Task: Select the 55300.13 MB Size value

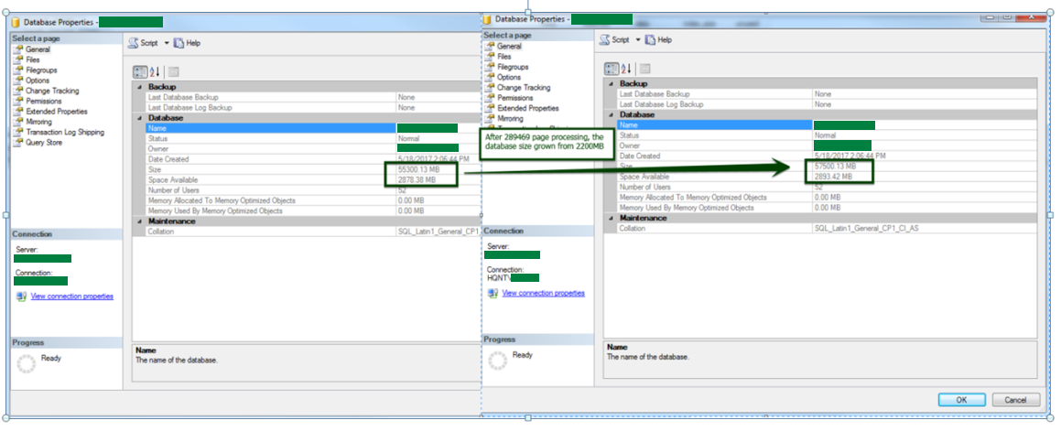Action: [x=419, y=170]
